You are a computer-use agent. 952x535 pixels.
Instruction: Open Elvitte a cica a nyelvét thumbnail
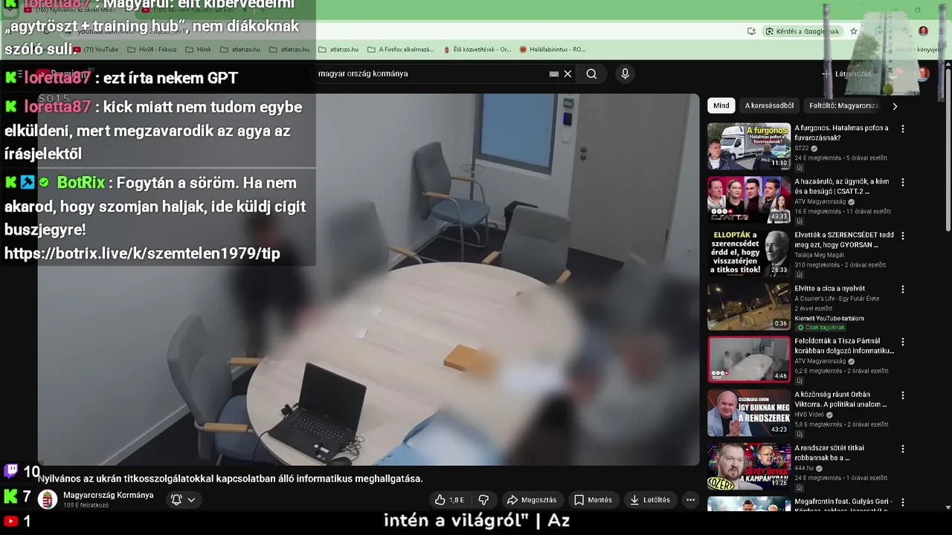pyautogui.click(x=749, y=307)
